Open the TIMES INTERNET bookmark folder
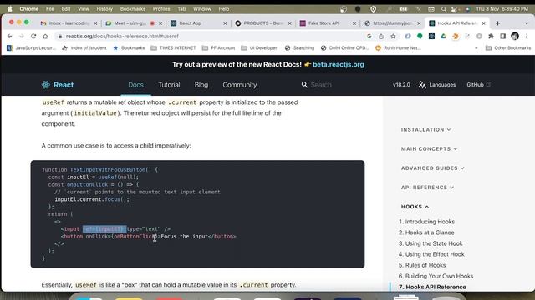The width and height of the screenshot is (535, 300). click(x=173, y=48)
